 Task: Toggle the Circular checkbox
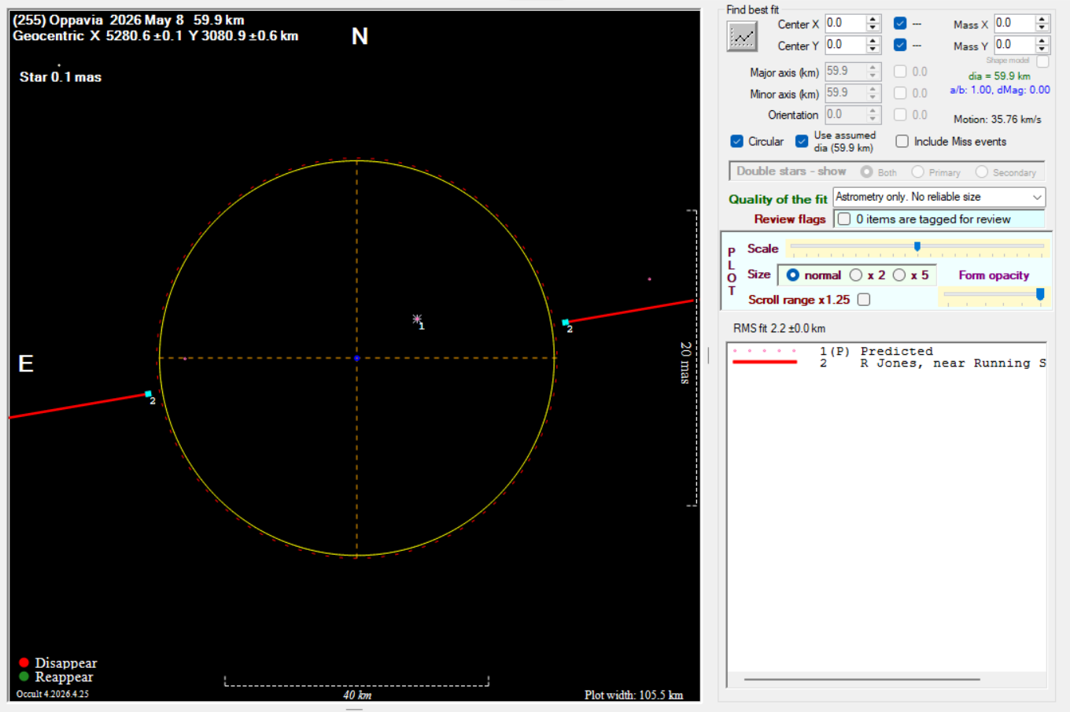(x=736, y=142)
